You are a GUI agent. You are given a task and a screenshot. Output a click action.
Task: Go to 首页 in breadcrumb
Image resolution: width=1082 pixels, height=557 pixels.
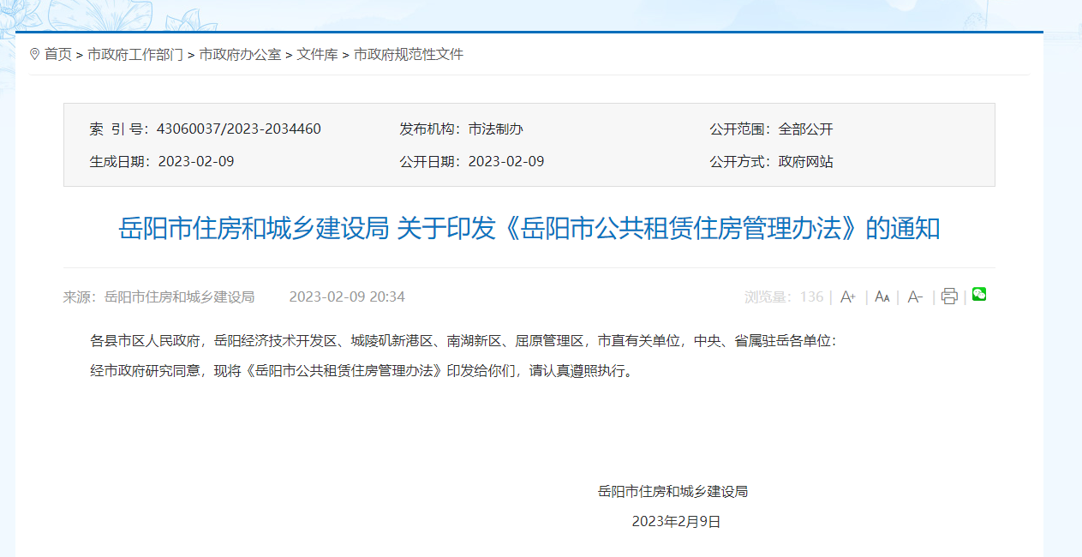[58, 54]
